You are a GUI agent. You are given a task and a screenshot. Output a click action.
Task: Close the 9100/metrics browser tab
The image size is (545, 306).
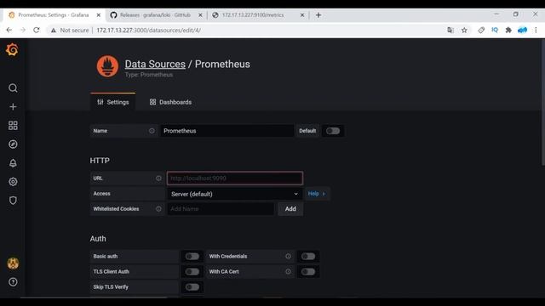pos(302,15)
